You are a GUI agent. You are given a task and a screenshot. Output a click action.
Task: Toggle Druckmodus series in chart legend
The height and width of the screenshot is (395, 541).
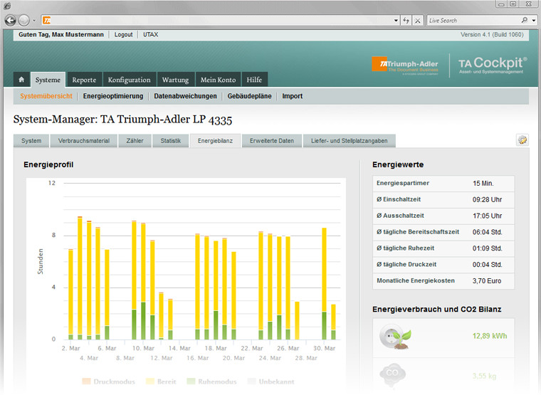[109, 381]
